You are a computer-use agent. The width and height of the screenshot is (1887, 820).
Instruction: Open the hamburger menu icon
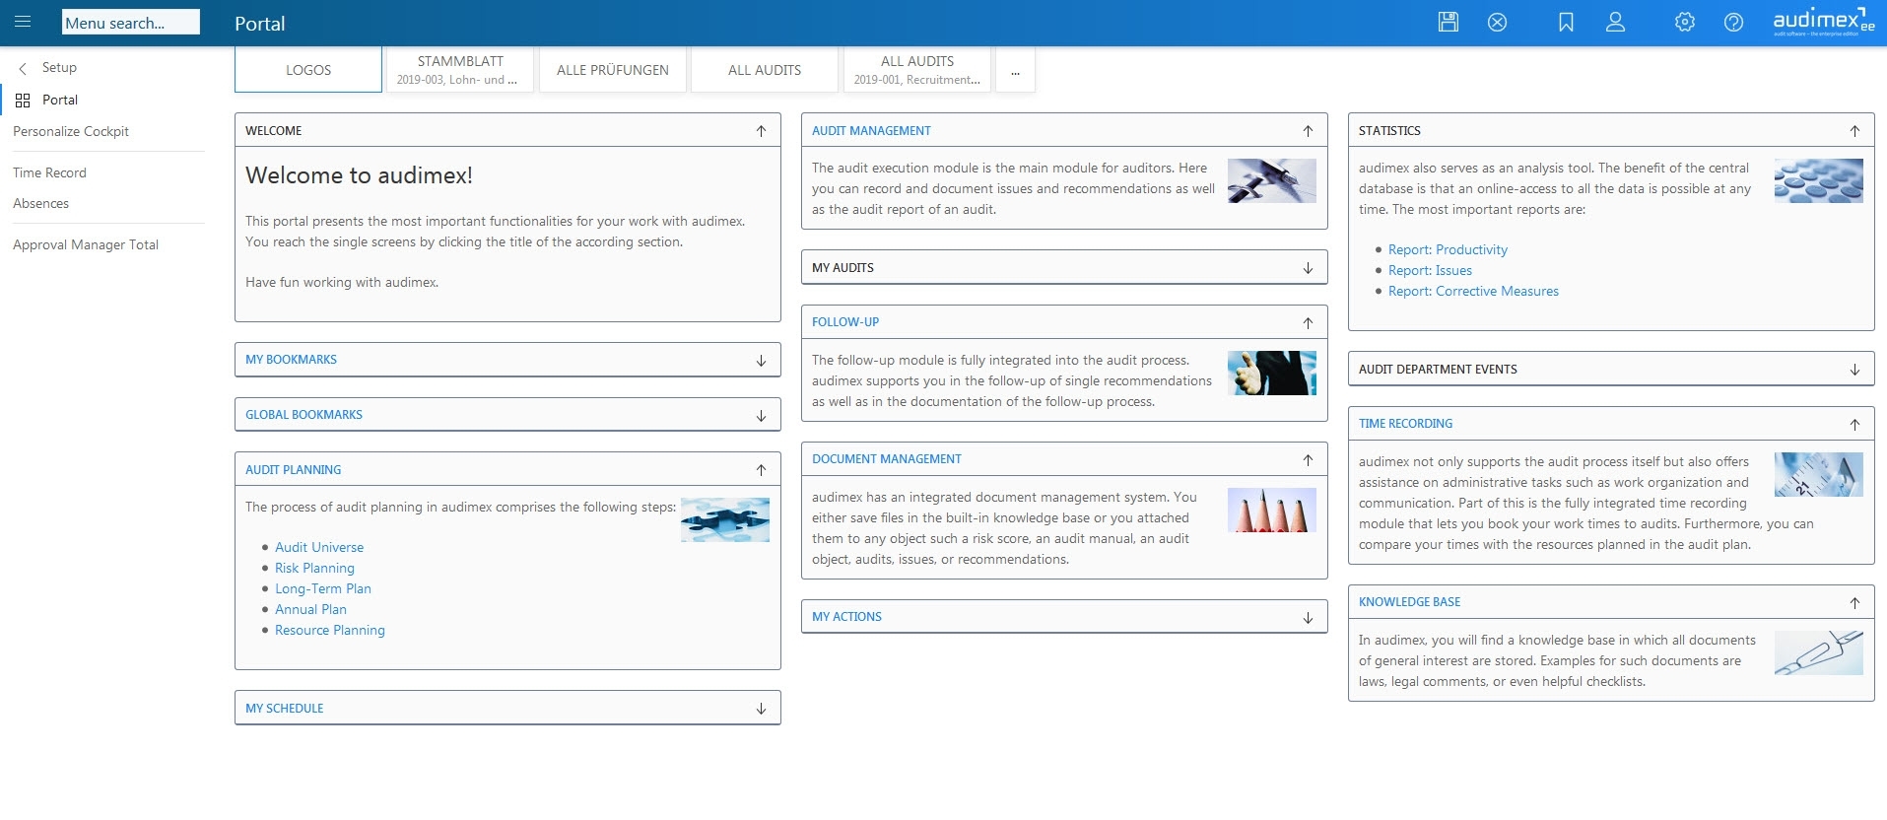(23, 22)
